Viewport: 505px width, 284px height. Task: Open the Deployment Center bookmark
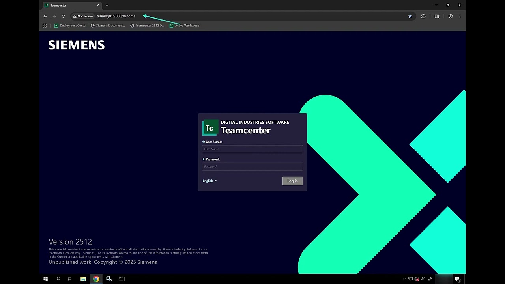coord(70,26)
